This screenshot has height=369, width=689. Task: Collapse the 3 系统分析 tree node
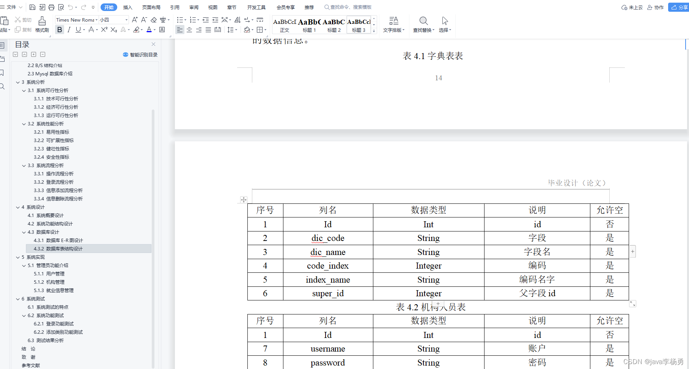coord(18,82)
